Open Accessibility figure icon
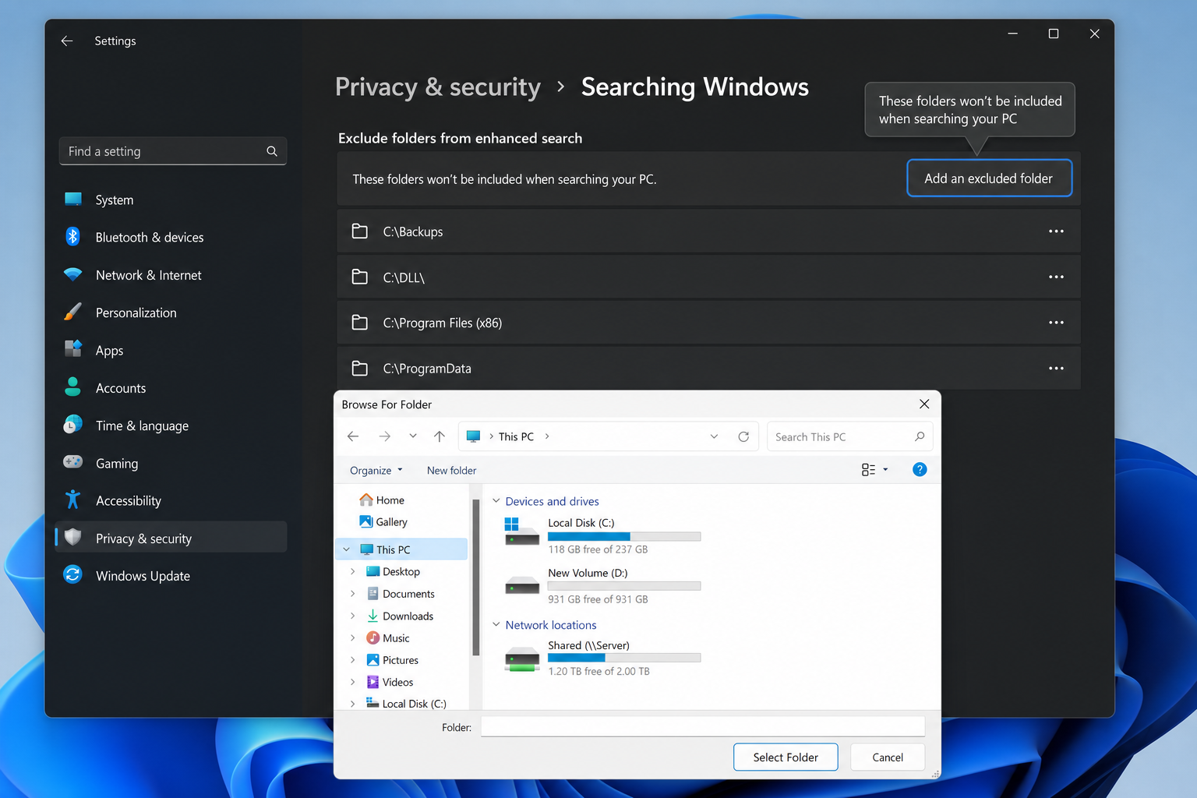The image size is (1197, 798). coord(73,500)
